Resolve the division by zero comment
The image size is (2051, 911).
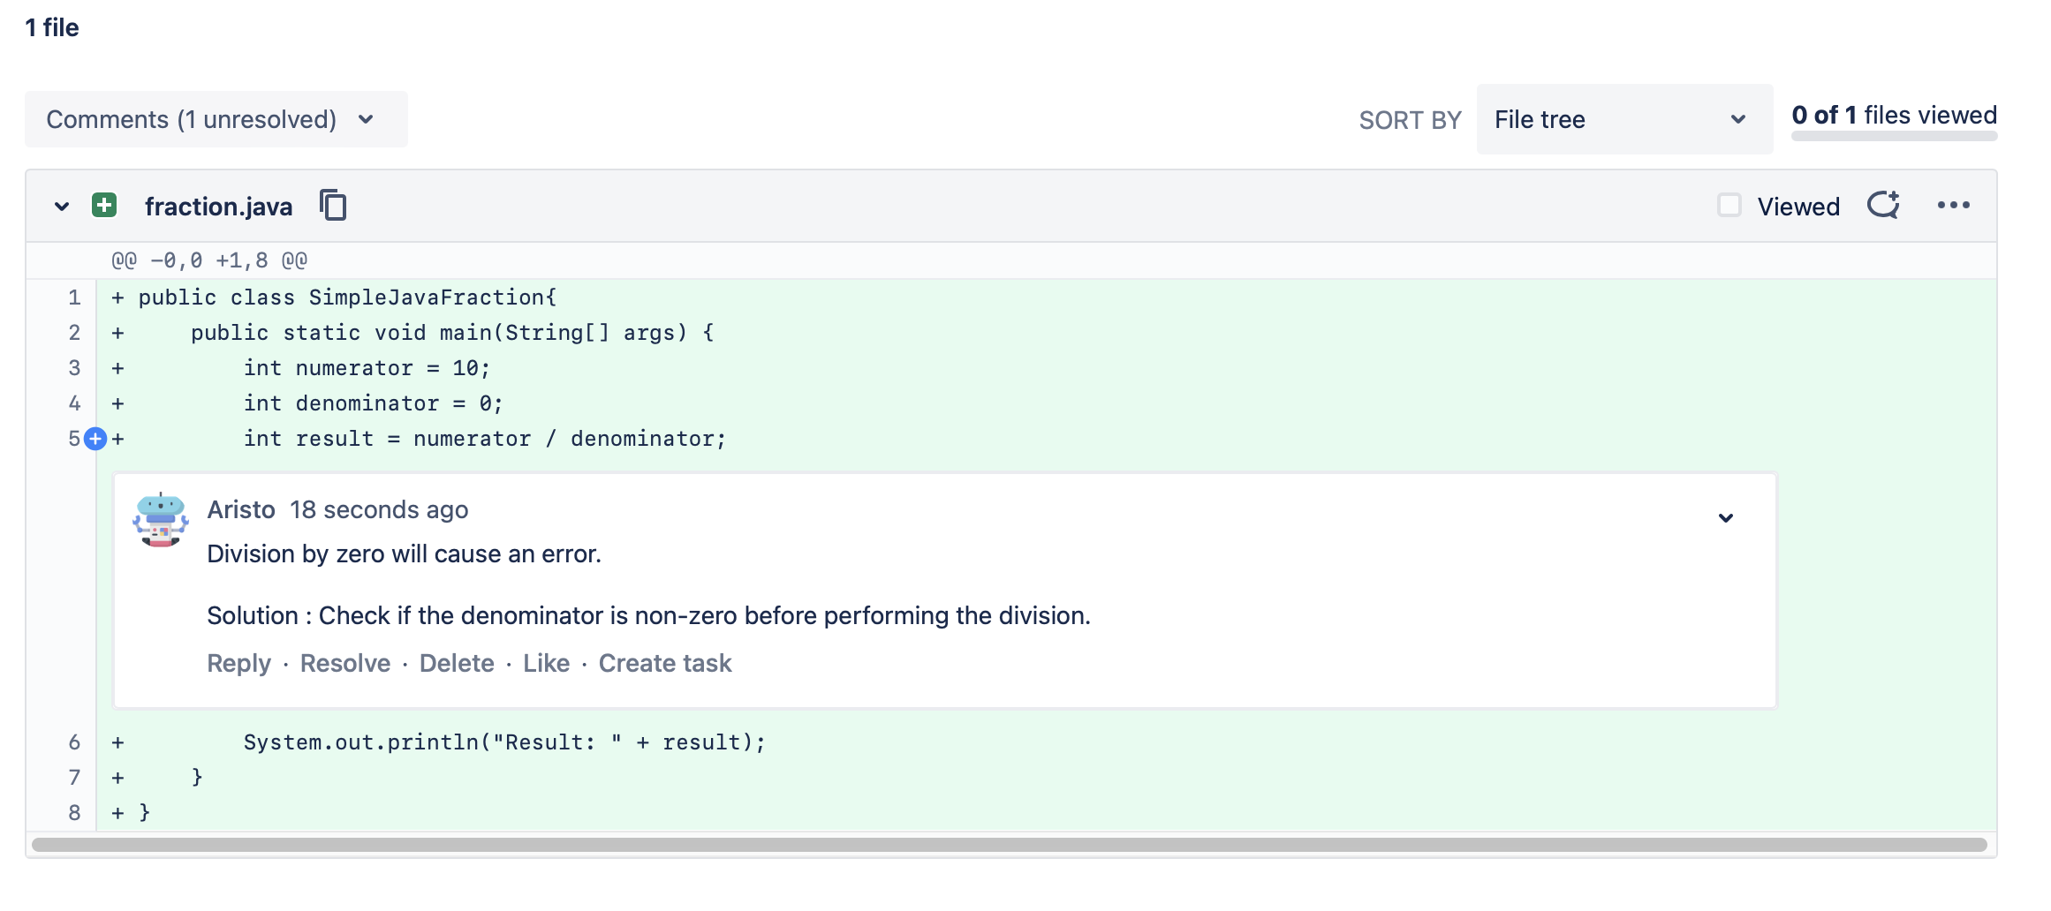345,663
